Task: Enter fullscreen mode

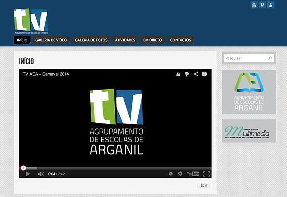Action: [207, 174]
